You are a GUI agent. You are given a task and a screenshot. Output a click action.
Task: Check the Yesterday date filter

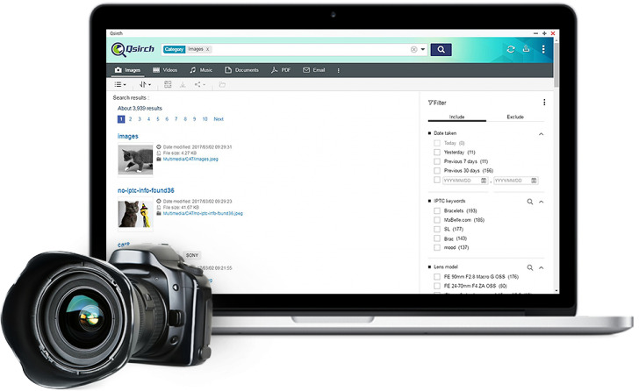point(437,152)
